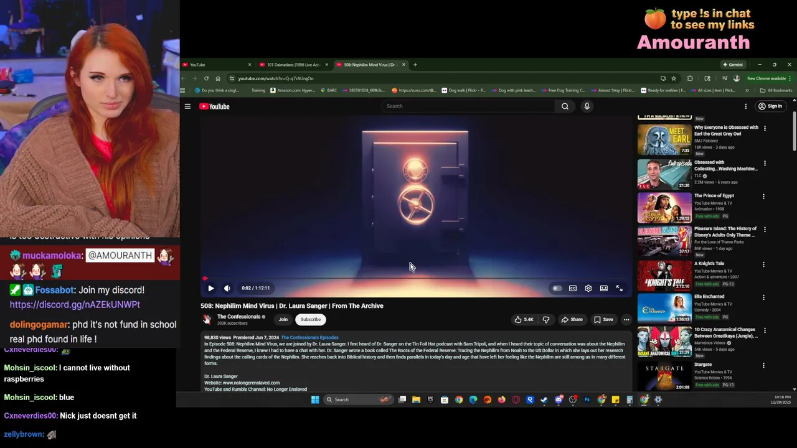Like the video with 5.4K thumbs up
797x448 pixels.
pos(524,320)
